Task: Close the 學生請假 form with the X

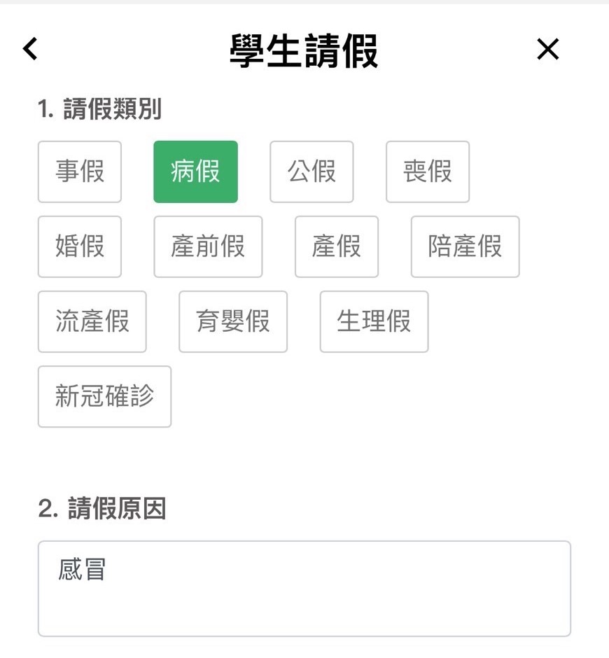Action: (547, 49)
